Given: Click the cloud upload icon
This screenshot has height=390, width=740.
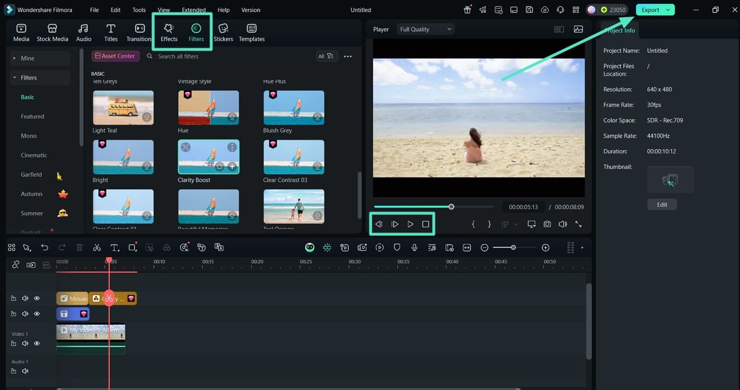Looking at the screenshot, I should (545, 10).
